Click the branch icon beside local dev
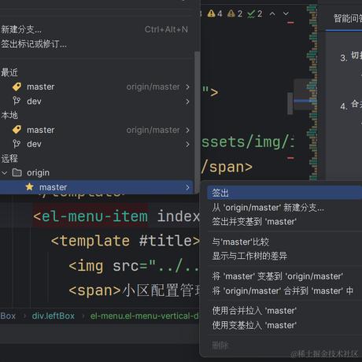Viewport: 362px width, 362px height. click(x=17, y=144)
